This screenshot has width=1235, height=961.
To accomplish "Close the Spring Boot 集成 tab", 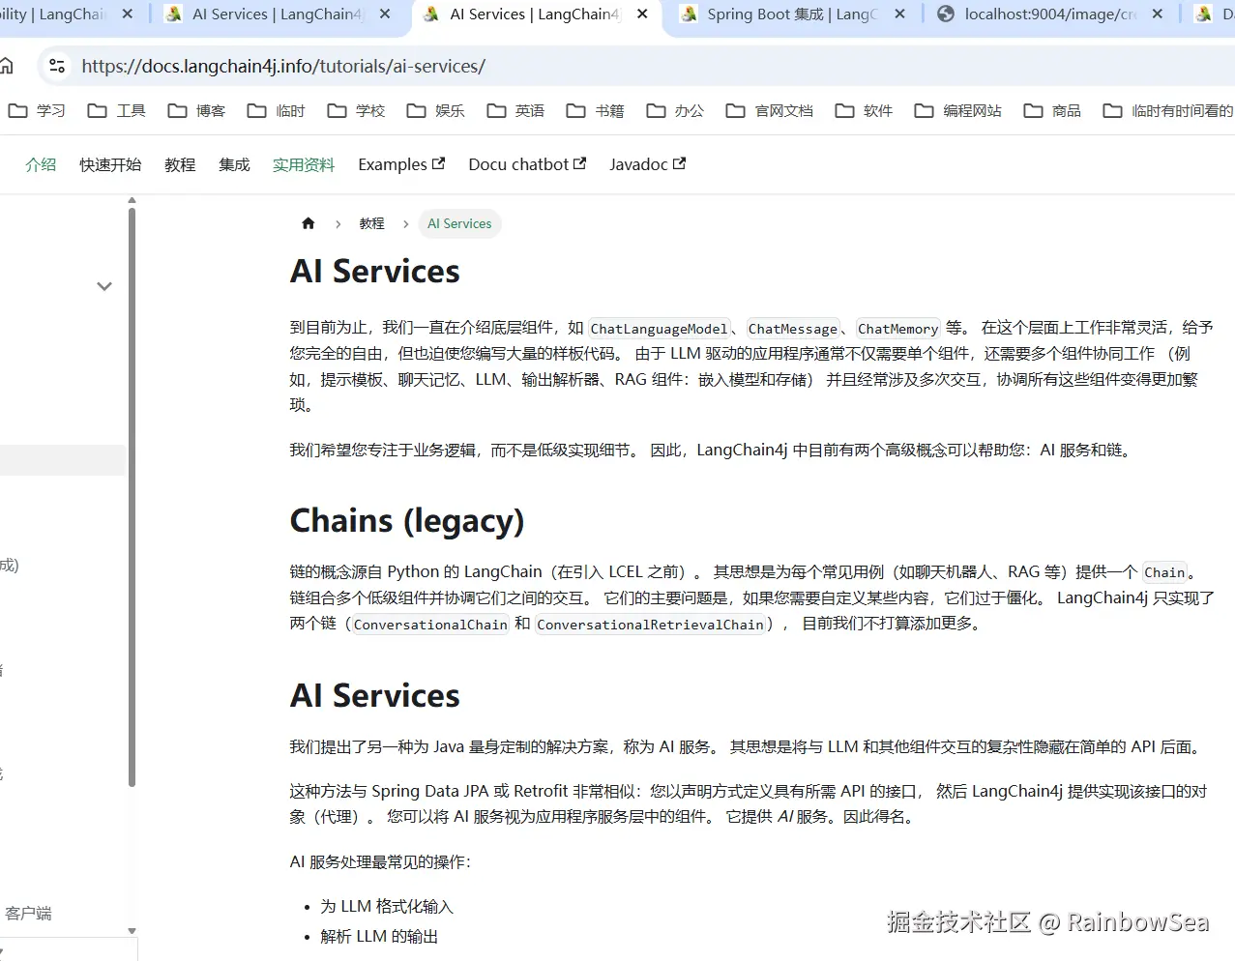I will coord(900,15).
